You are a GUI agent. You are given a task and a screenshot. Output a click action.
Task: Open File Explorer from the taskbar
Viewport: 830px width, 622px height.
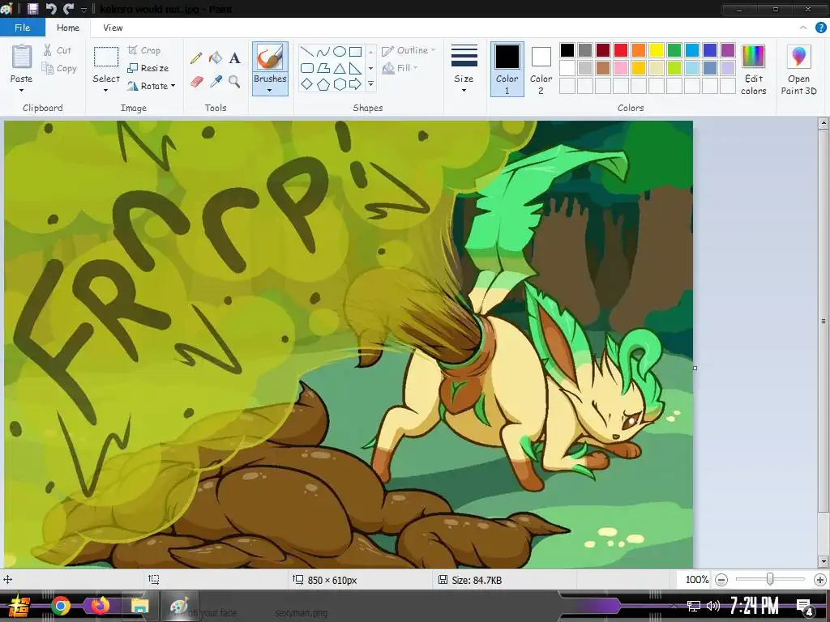[139, 606]
